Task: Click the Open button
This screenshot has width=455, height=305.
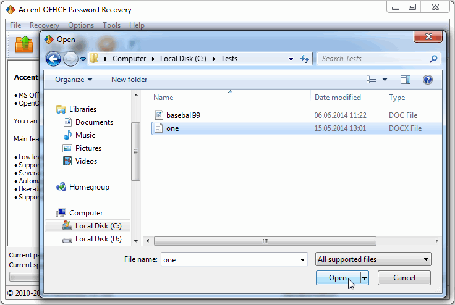Action: pyautogui.click(x=338, y=278)
